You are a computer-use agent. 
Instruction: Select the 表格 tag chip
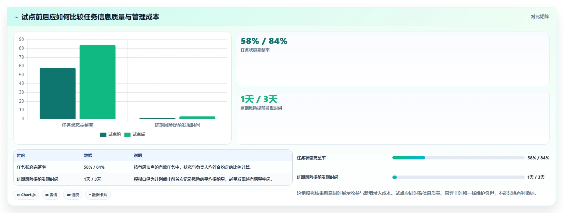click(51, 195)
